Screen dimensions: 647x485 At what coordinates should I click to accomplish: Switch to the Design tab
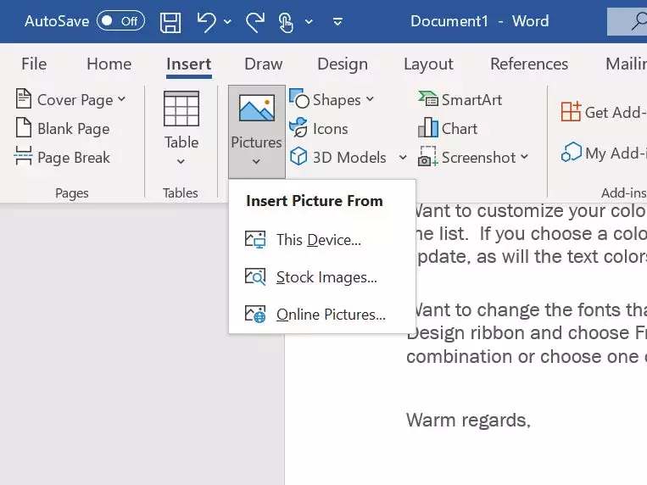(342, 64)
